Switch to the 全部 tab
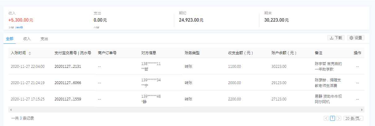 [10, 39]
